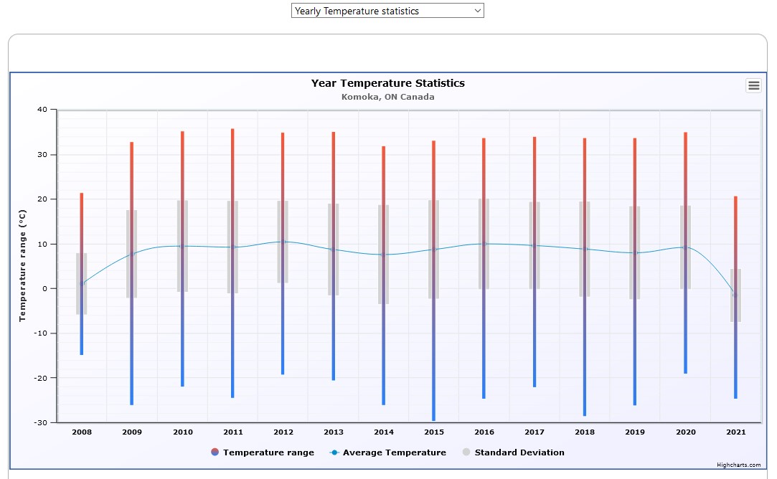
Task: Click the Highcharts.com credit link
Action: (x=738, y=465)
